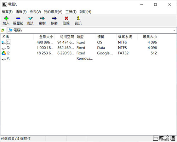Select the P: removable drive icon
The image size is (177, 142).
click(x=4, y=59)
